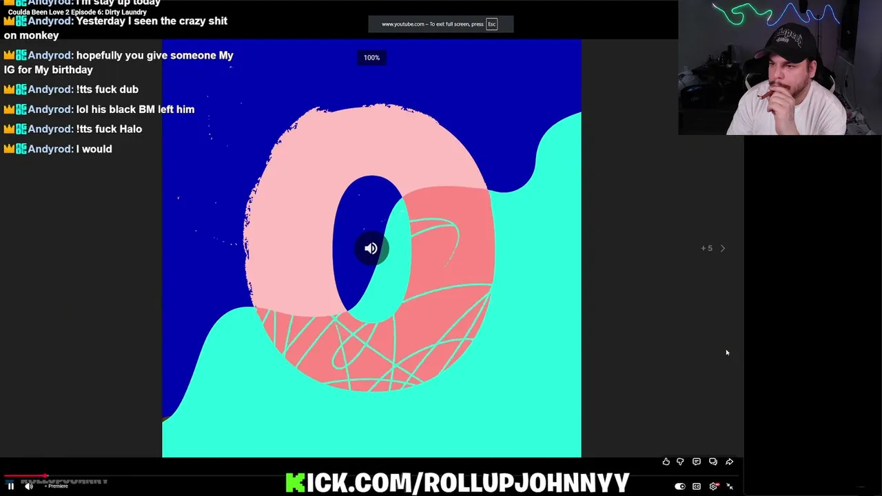Screen dimensions: 882x496
Task: Mute the player using the speaker icon
Action: click(29, 486)
